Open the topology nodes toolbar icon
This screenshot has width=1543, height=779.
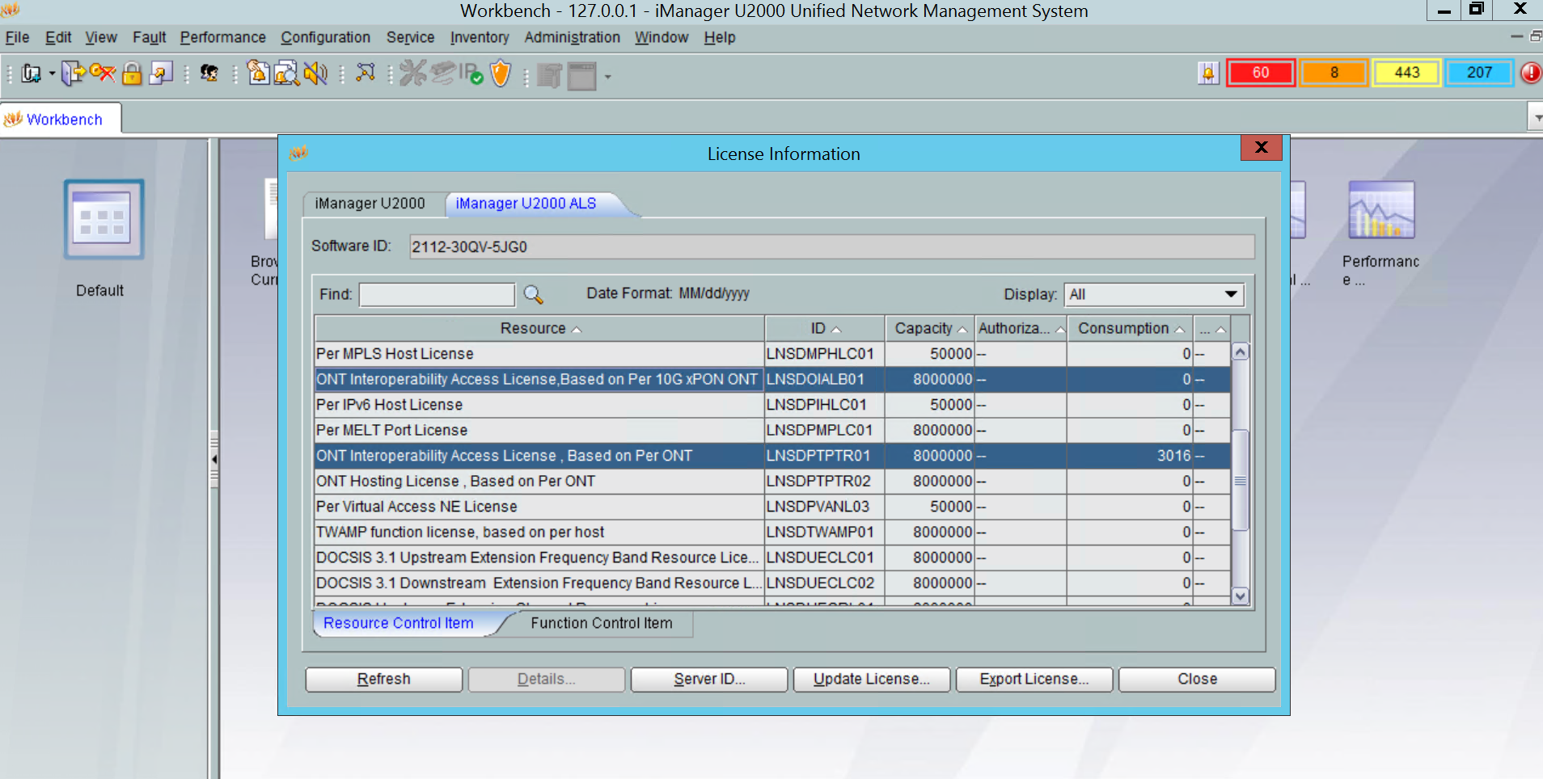pos(366,74)
